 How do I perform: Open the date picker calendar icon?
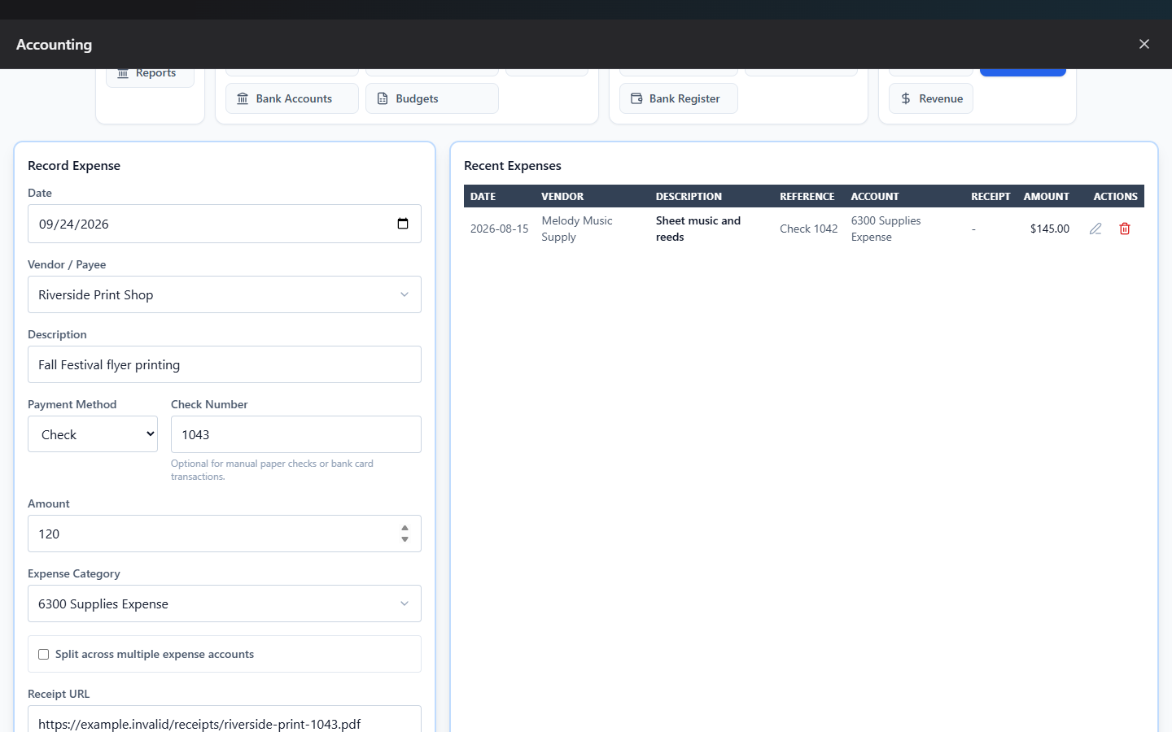403,224
